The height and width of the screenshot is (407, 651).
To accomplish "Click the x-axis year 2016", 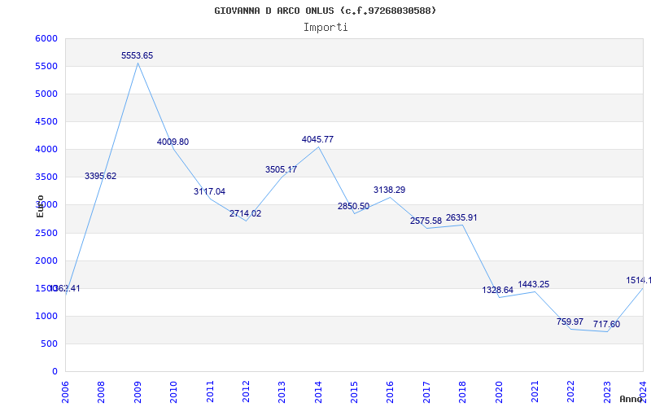I will click(x=391, y=392).
